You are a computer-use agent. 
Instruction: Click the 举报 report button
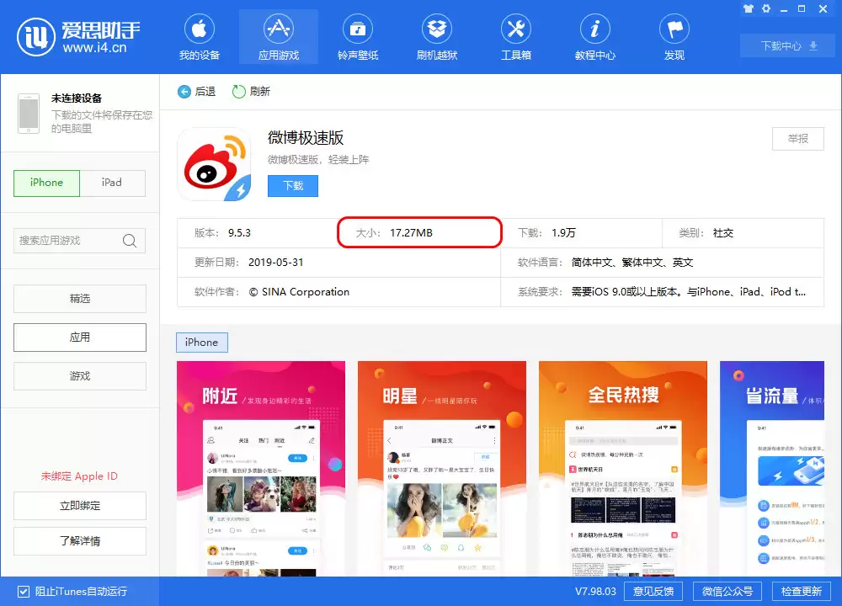pyautogui.click(x=798, y=139)
